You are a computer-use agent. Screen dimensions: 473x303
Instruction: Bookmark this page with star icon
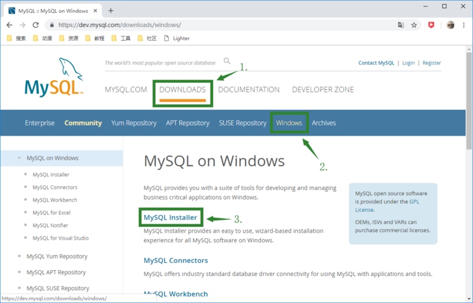coord(414,25)
